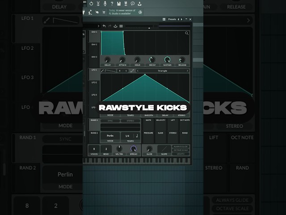Select next preset arrow next to Presets
Viewport: 286px width, 215px height.
tap(181, 19)
